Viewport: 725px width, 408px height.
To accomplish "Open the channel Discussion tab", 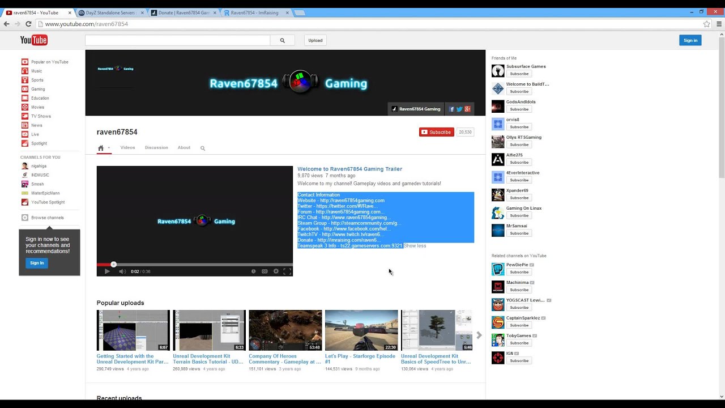I will tap(156, 148).
